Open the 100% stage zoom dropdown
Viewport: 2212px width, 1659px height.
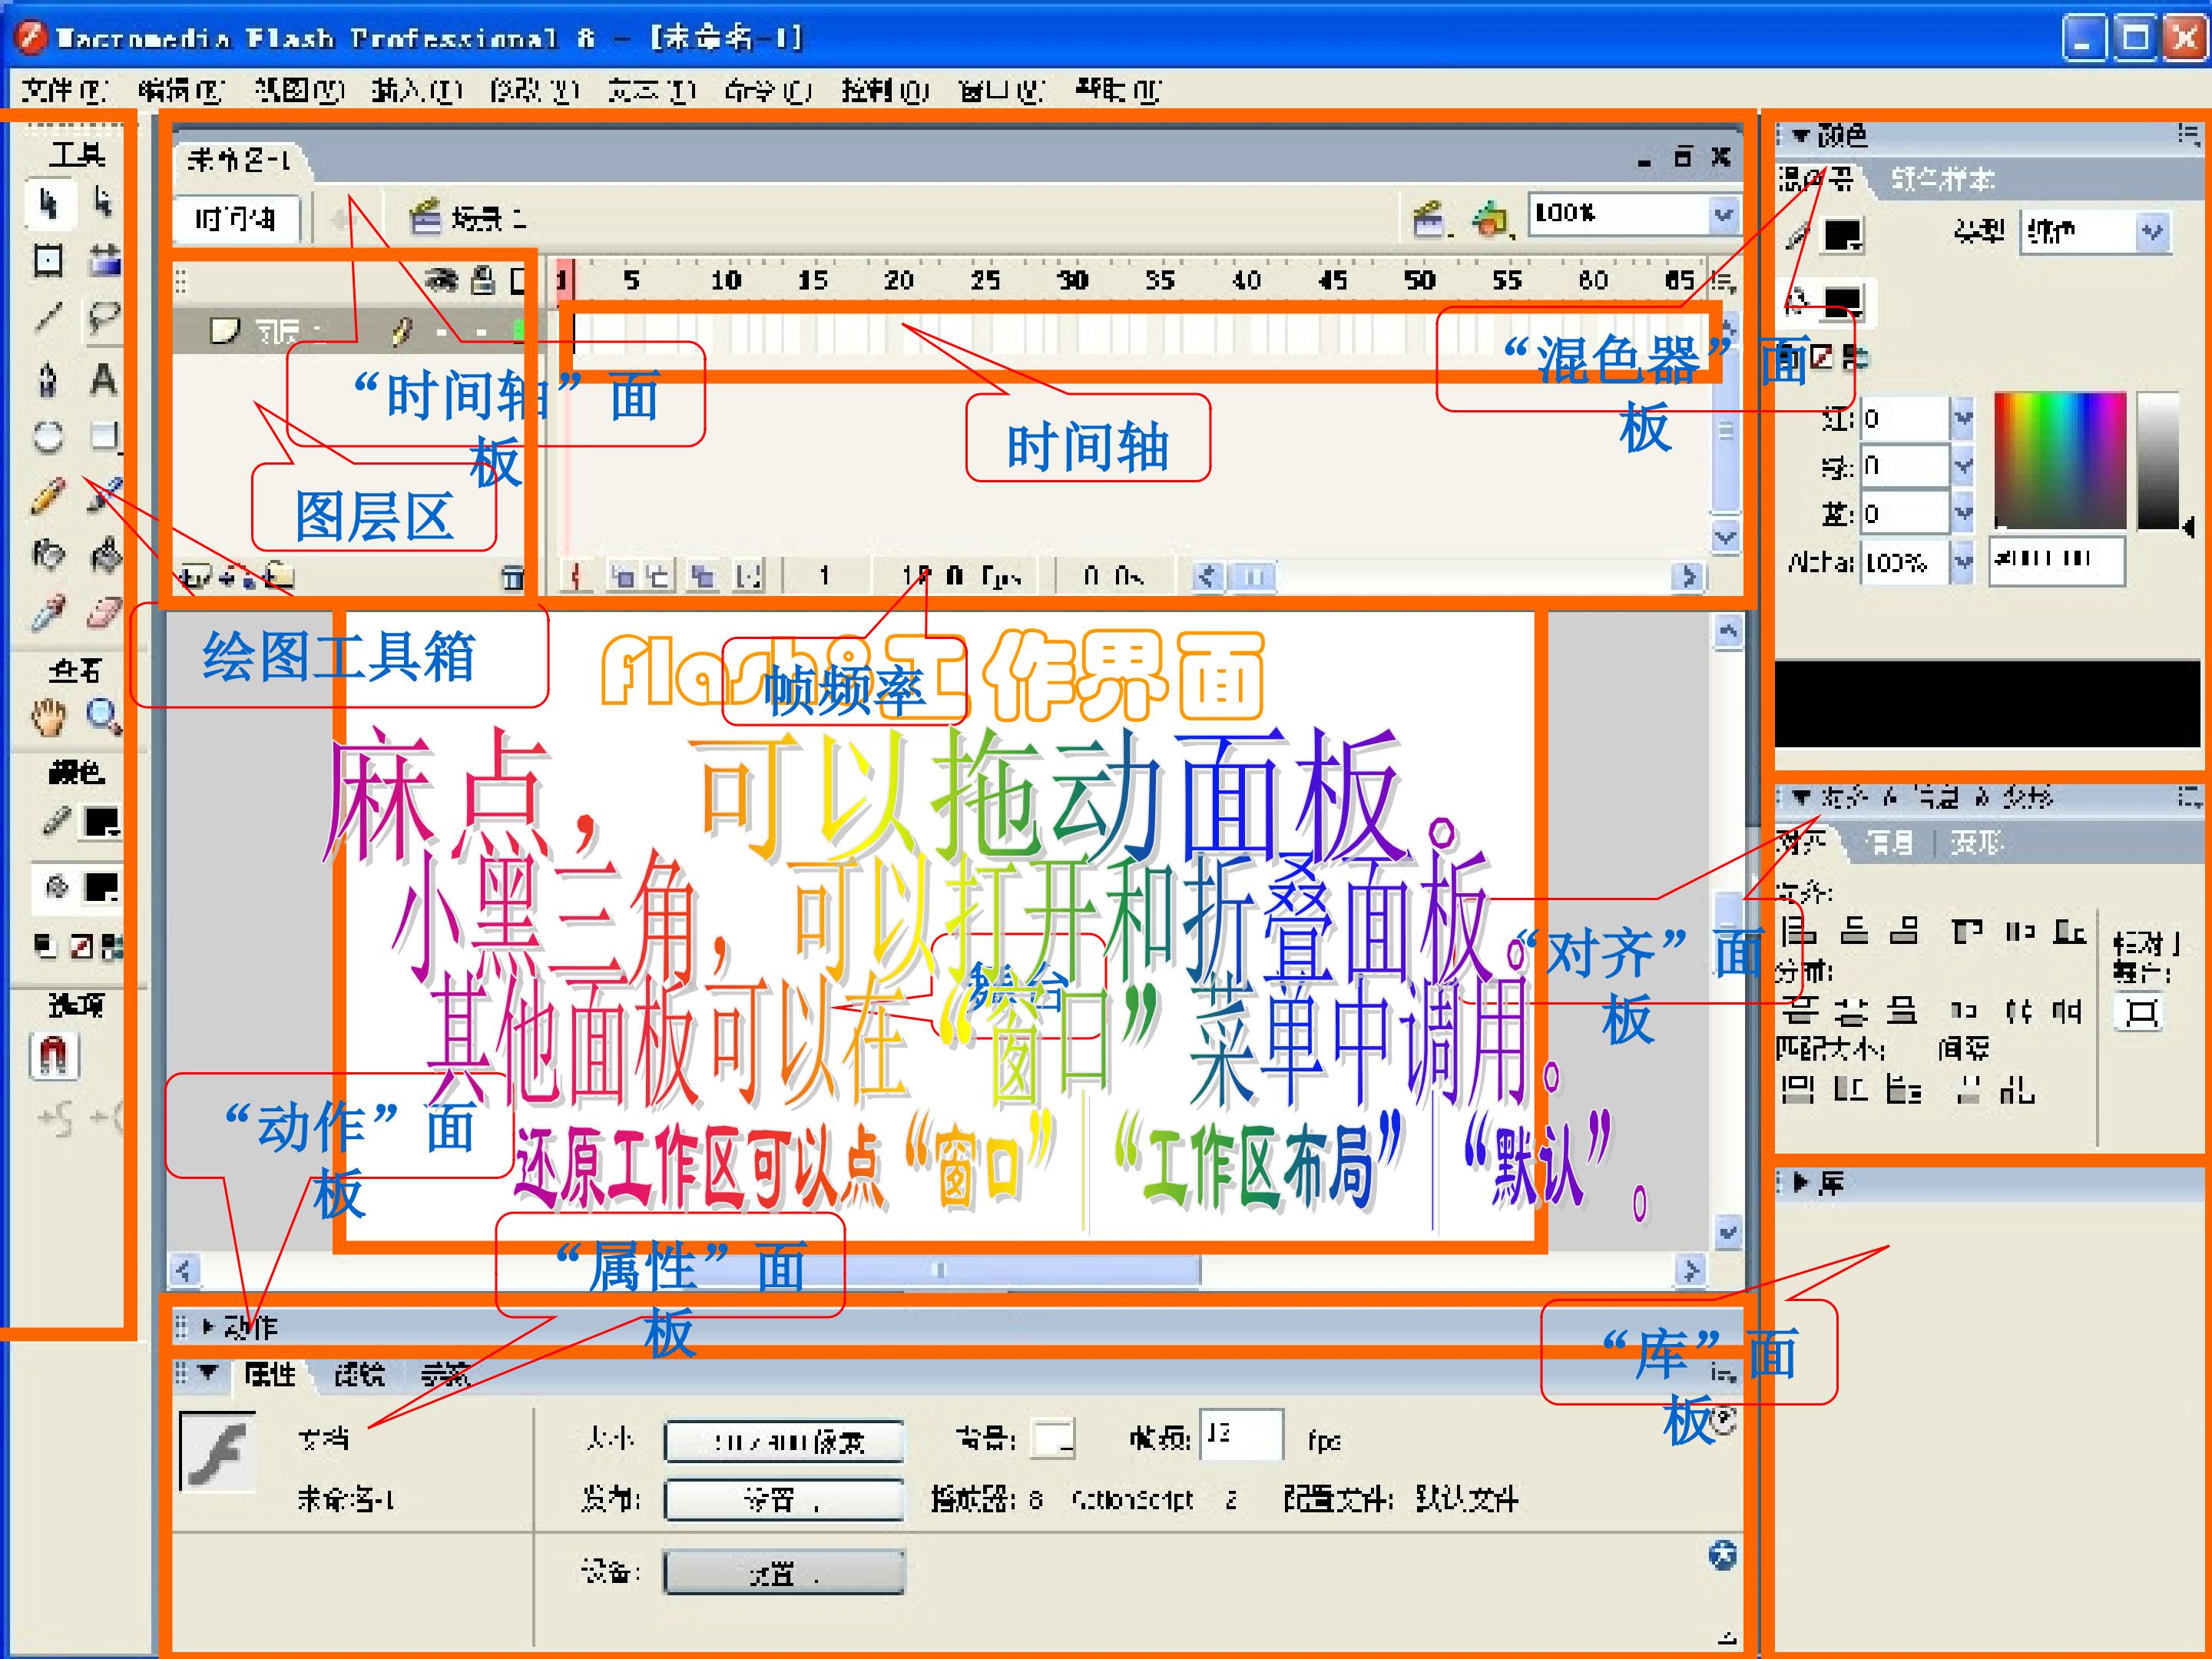[1723, 214]
